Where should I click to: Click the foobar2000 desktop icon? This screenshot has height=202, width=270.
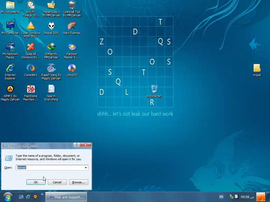coord(51,28)
